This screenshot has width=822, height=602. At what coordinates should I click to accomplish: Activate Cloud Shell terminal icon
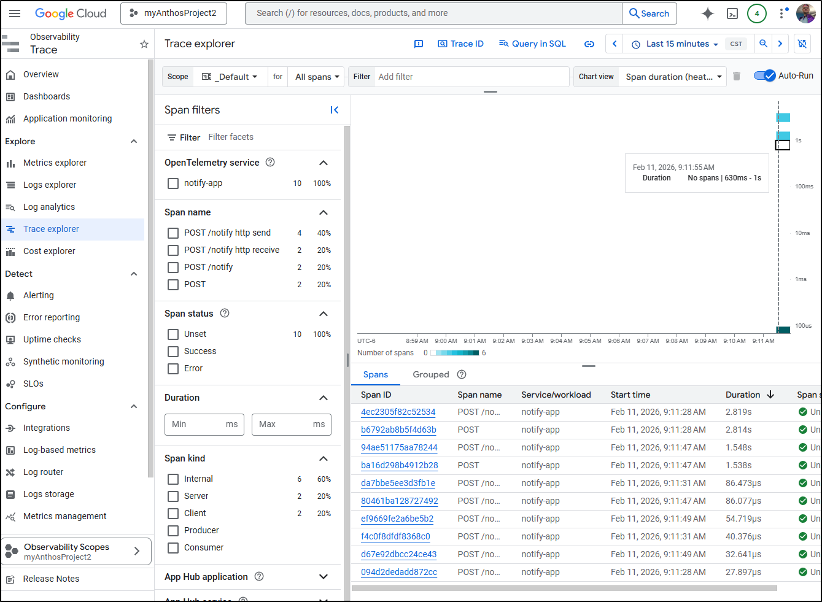tap(732, 14)
